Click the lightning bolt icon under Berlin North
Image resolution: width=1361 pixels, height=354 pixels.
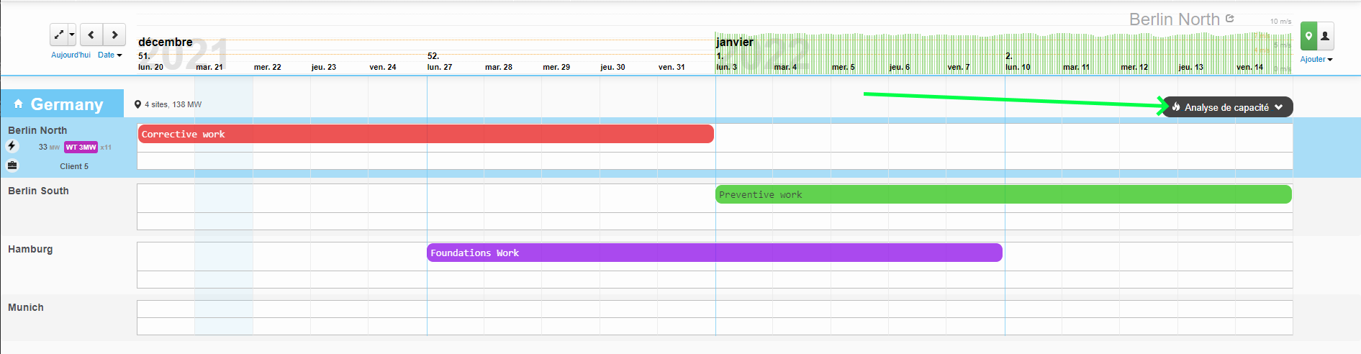click(x=12, y=146)
